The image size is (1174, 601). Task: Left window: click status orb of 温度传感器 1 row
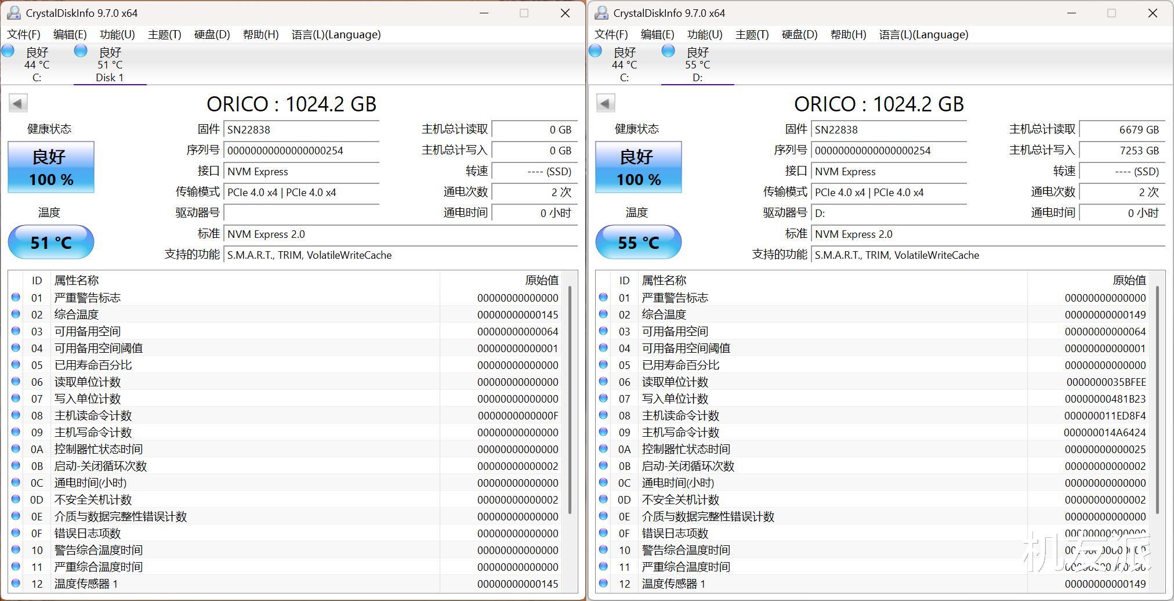point(16,584)
